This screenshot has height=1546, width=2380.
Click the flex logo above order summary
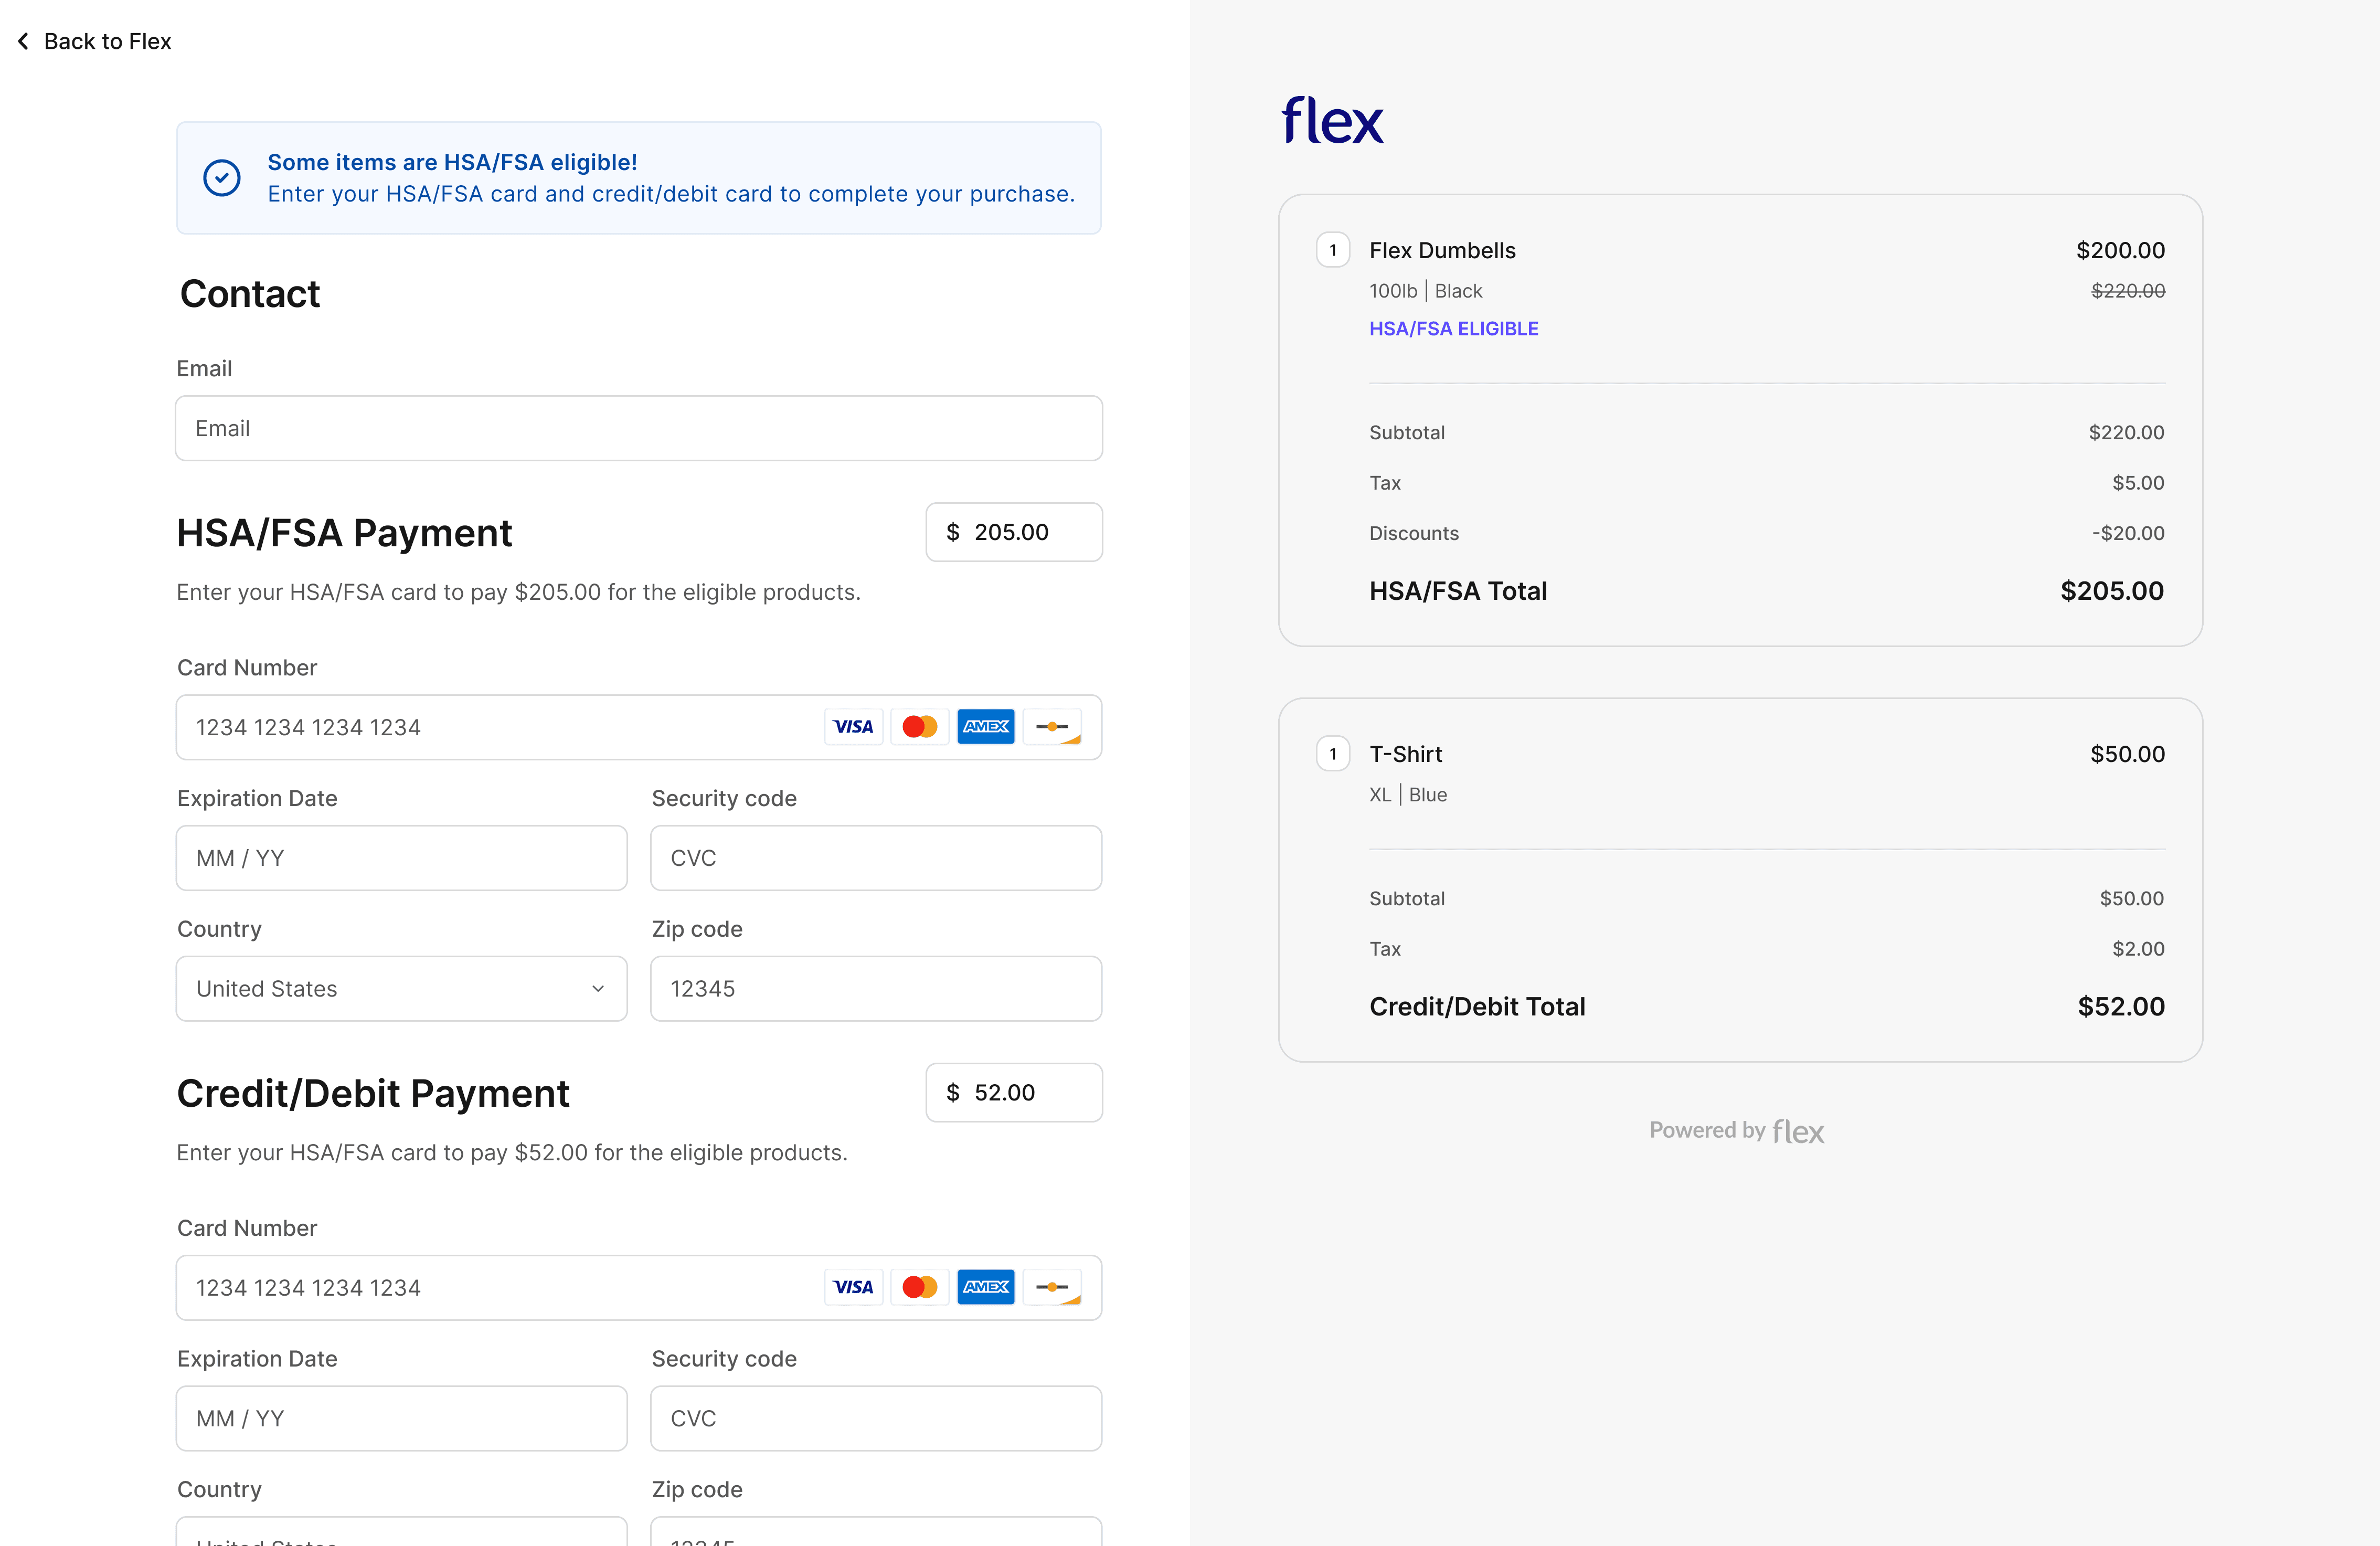[1332, 121]
